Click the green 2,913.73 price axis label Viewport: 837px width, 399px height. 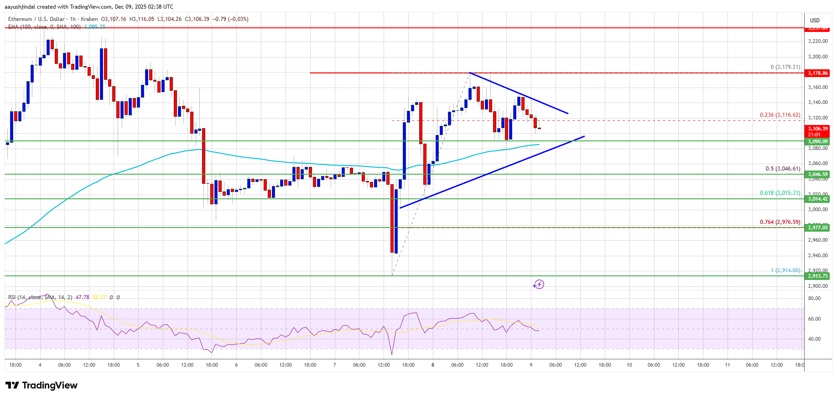click(817, 276)
